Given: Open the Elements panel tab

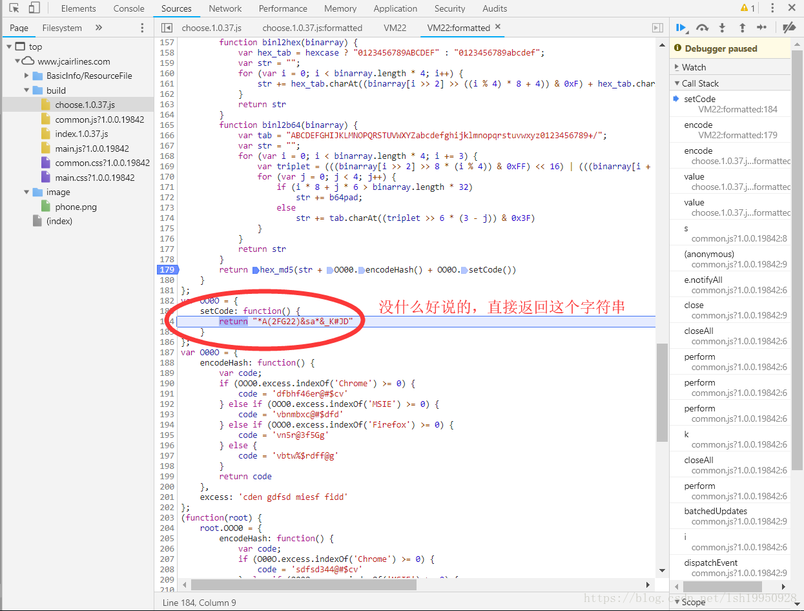Looking at the screenshot, I should [x=78, y=8].
